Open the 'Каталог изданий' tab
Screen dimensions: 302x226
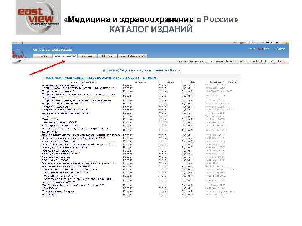[x=65, y=56]
